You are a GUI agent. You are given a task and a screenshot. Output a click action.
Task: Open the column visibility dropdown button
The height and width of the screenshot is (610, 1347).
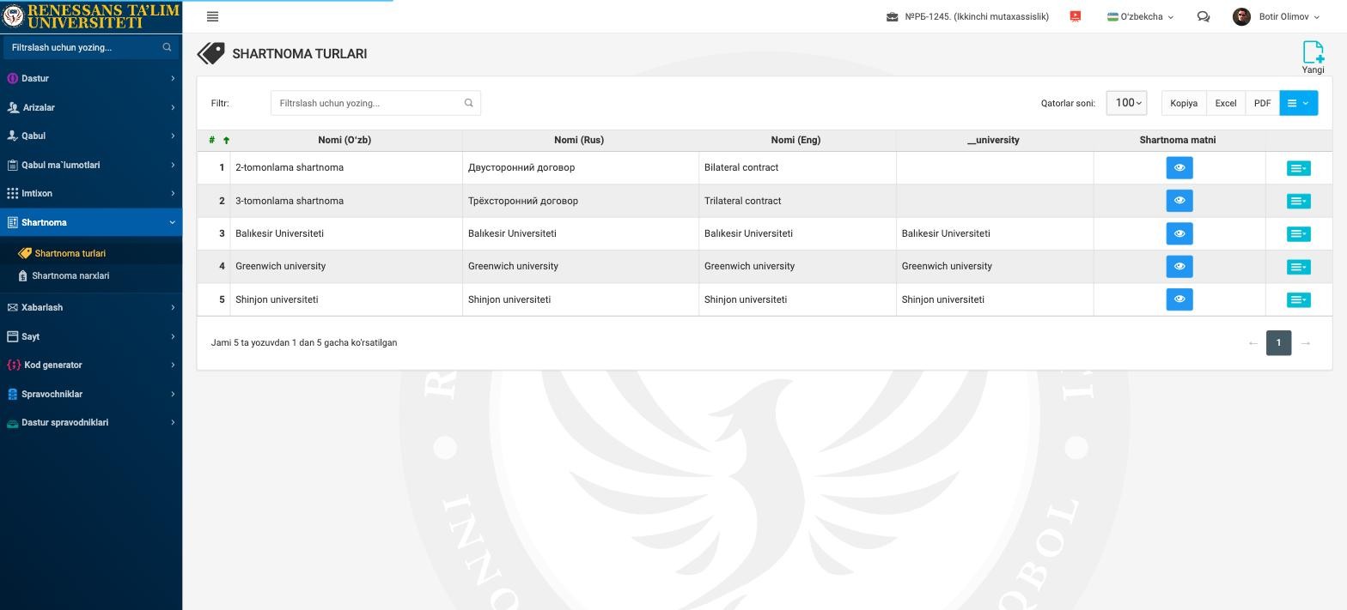pyautogui.click(x=1298, y=103)
